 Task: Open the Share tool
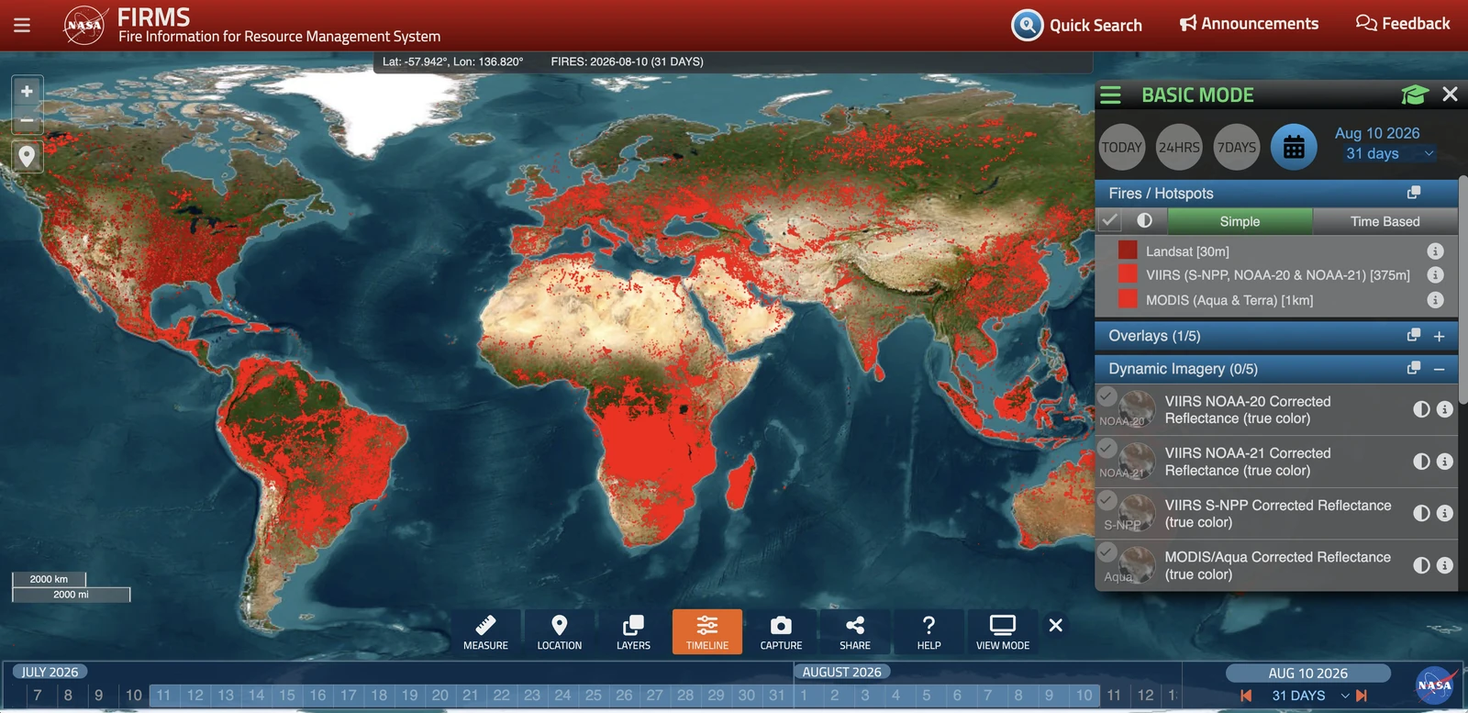point(855,632)
